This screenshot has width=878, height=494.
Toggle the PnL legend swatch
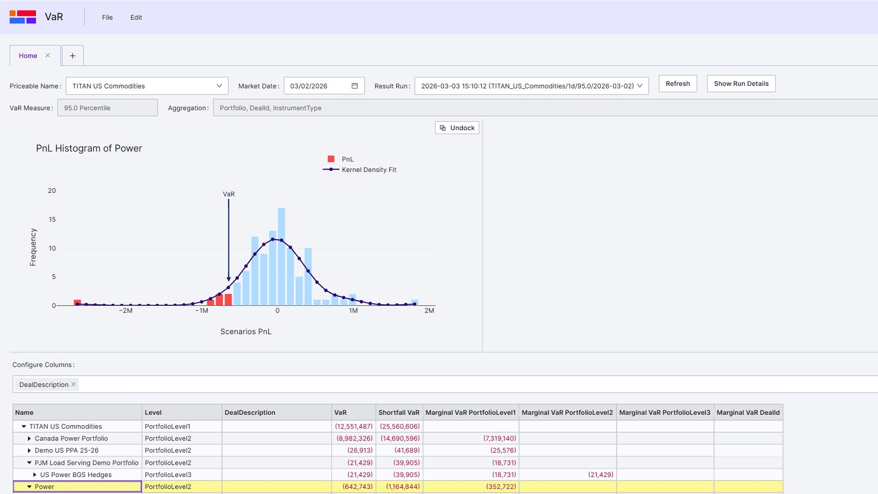tap(331, 159)
